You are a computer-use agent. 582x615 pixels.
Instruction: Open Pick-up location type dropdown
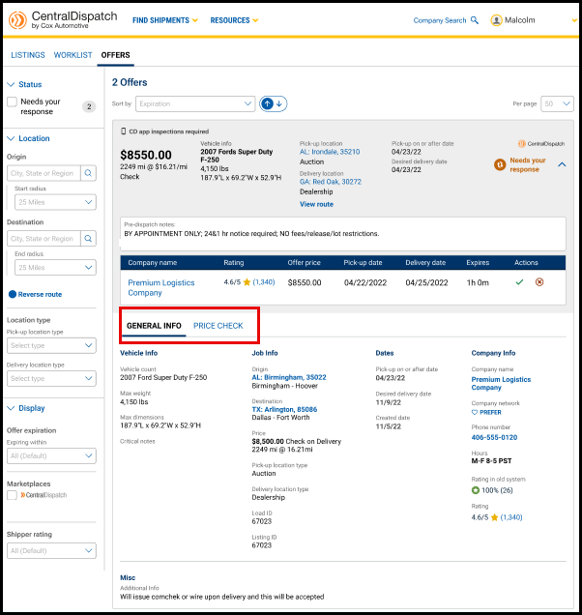[51, 345]
